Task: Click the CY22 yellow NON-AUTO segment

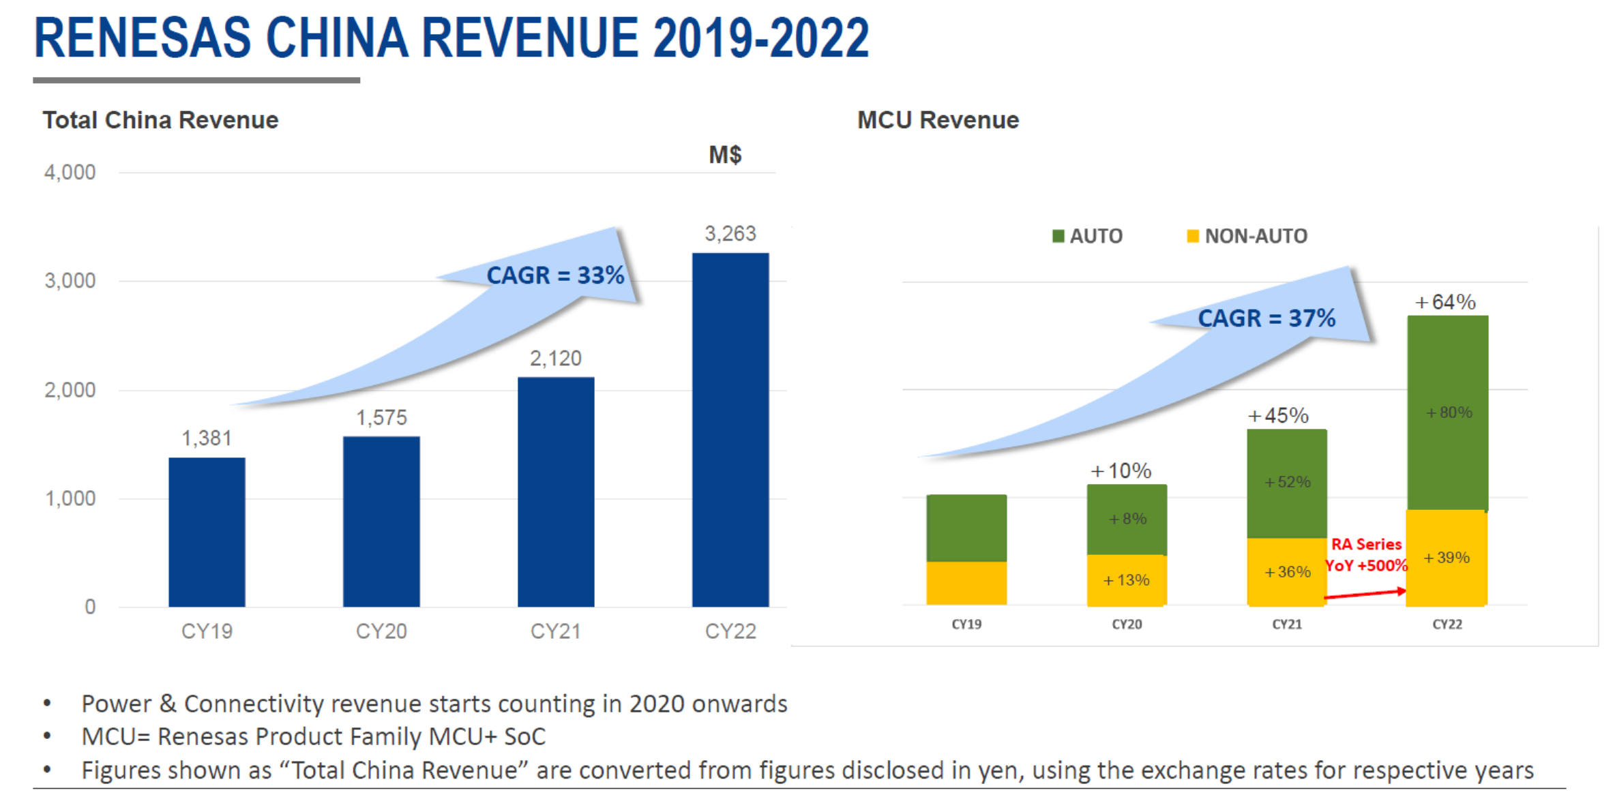Action: (x=1447, y=579)
